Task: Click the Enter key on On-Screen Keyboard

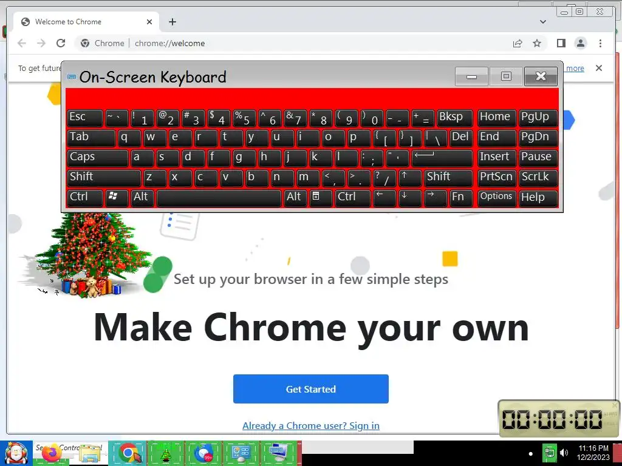Action: [442, 158]
